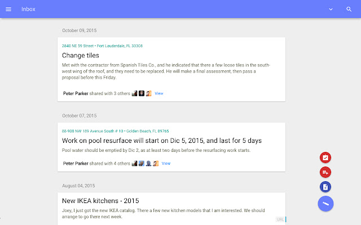The image size is (361, 225).
Task: Open the New IKEA kitchens note
Action: (x=100, y=201)
